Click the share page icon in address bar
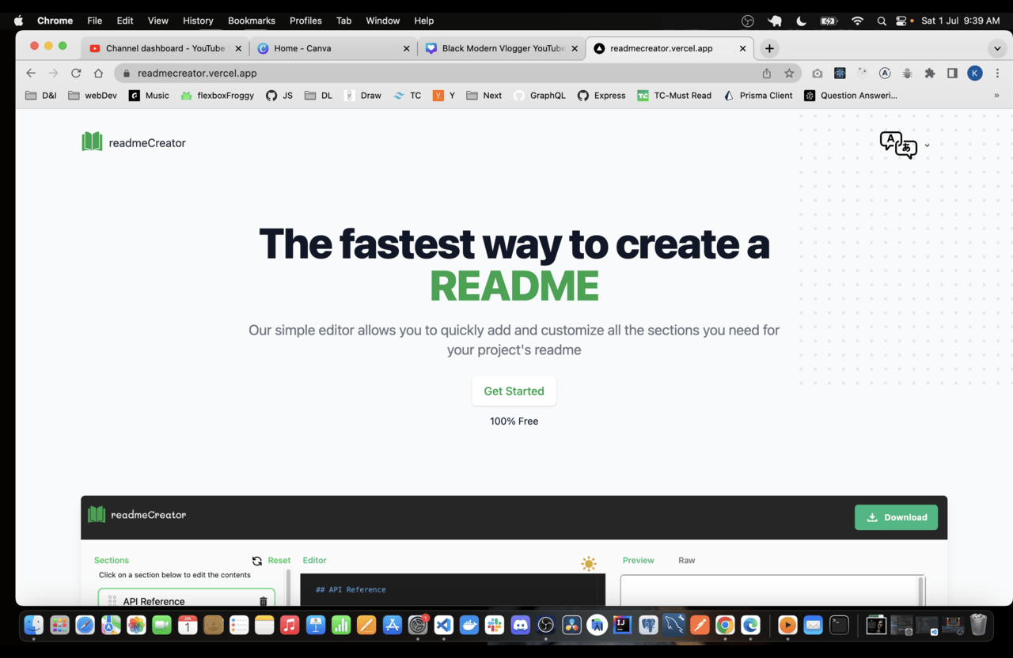 click(x=766, y=73)
